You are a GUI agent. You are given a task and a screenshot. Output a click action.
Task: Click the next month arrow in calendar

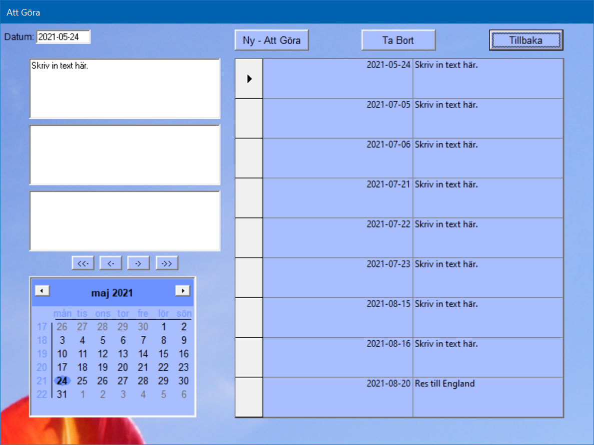point(183,291)
